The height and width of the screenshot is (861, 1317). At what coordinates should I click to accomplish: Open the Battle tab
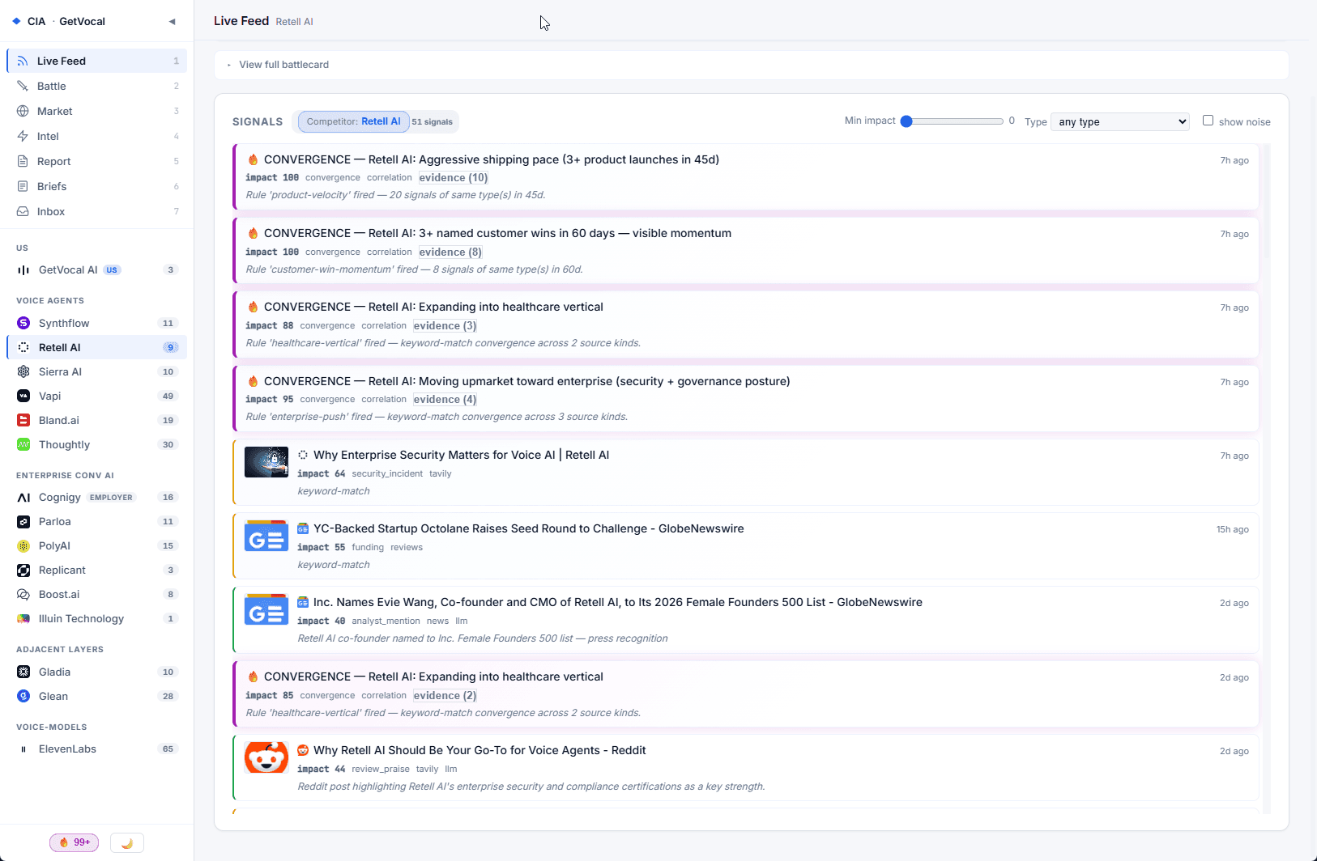(x=97, y=86)
